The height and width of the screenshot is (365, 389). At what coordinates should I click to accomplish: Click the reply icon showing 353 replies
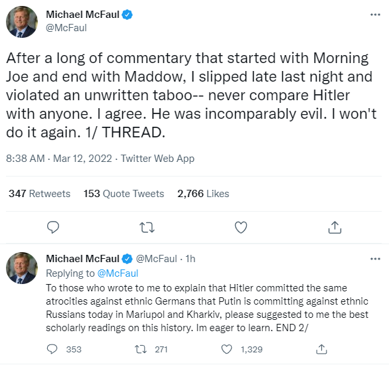tap(52, 349)
